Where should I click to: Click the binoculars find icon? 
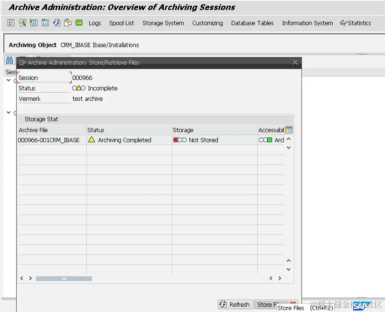[9, 60]
